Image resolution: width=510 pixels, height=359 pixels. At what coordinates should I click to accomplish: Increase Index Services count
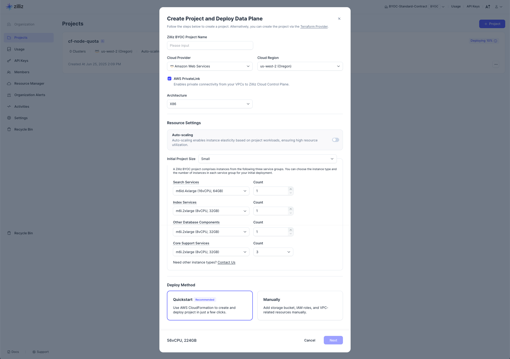pyautogui.click(x=291, y=209)
